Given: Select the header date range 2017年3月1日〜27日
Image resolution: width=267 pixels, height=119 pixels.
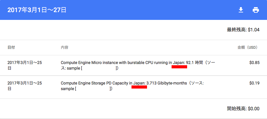Looking at the screenshot, I should coord(37,10).
